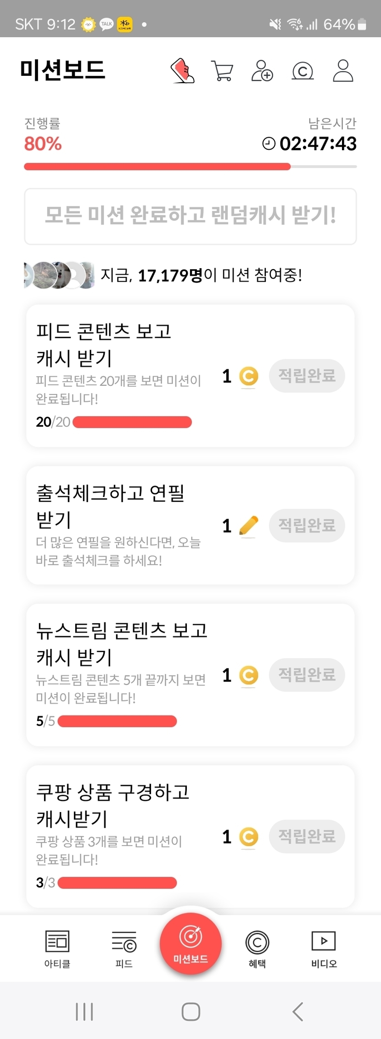Tap 적립완료 for Coupang product mission

point(307,836)
